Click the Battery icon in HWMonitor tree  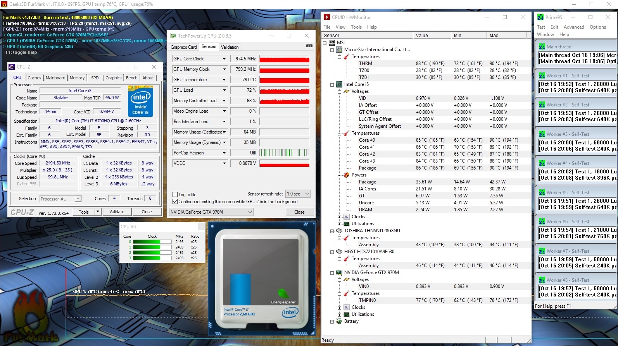[x=339, y=321]
